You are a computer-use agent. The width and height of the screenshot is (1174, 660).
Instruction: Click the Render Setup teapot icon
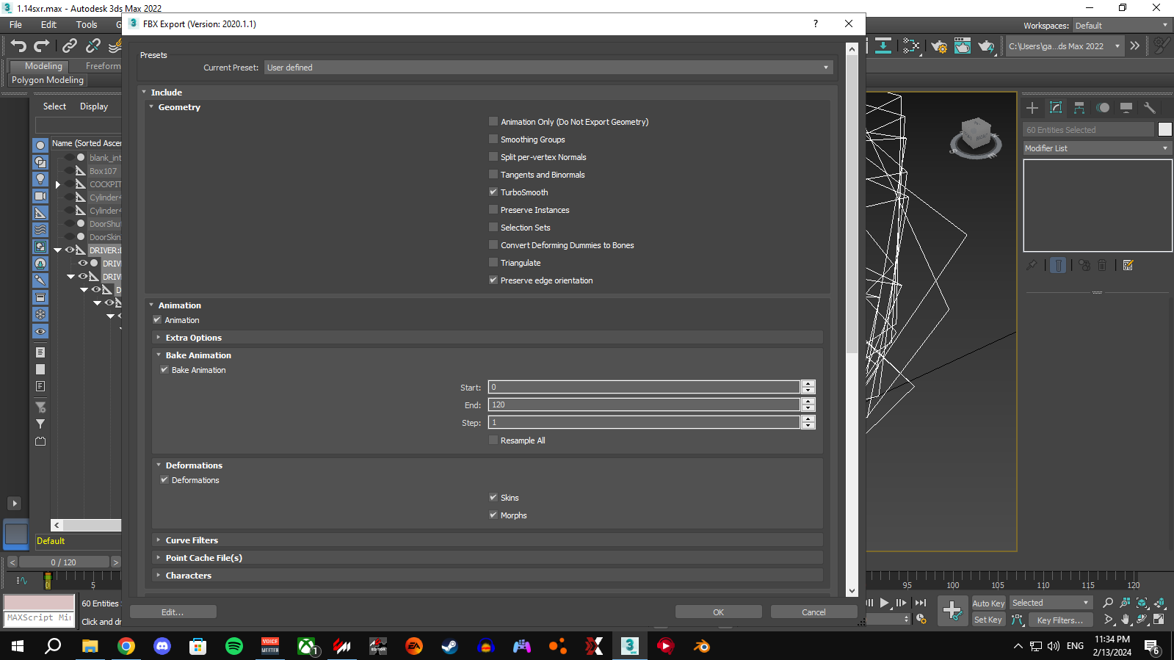tap(939, 46)
